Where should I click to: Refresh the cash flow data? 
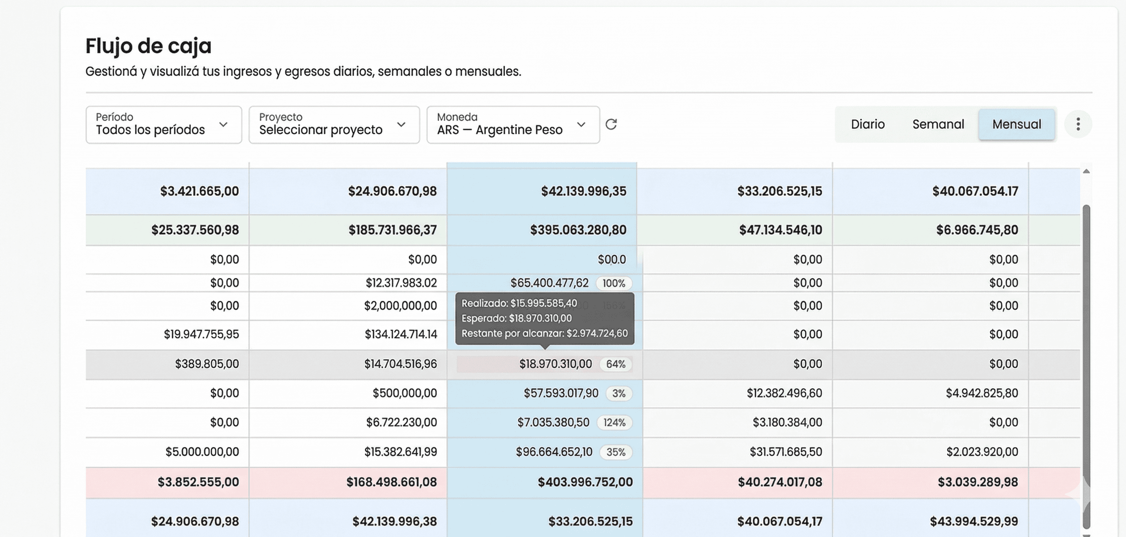pyautogui.click(x=612, y=124)
